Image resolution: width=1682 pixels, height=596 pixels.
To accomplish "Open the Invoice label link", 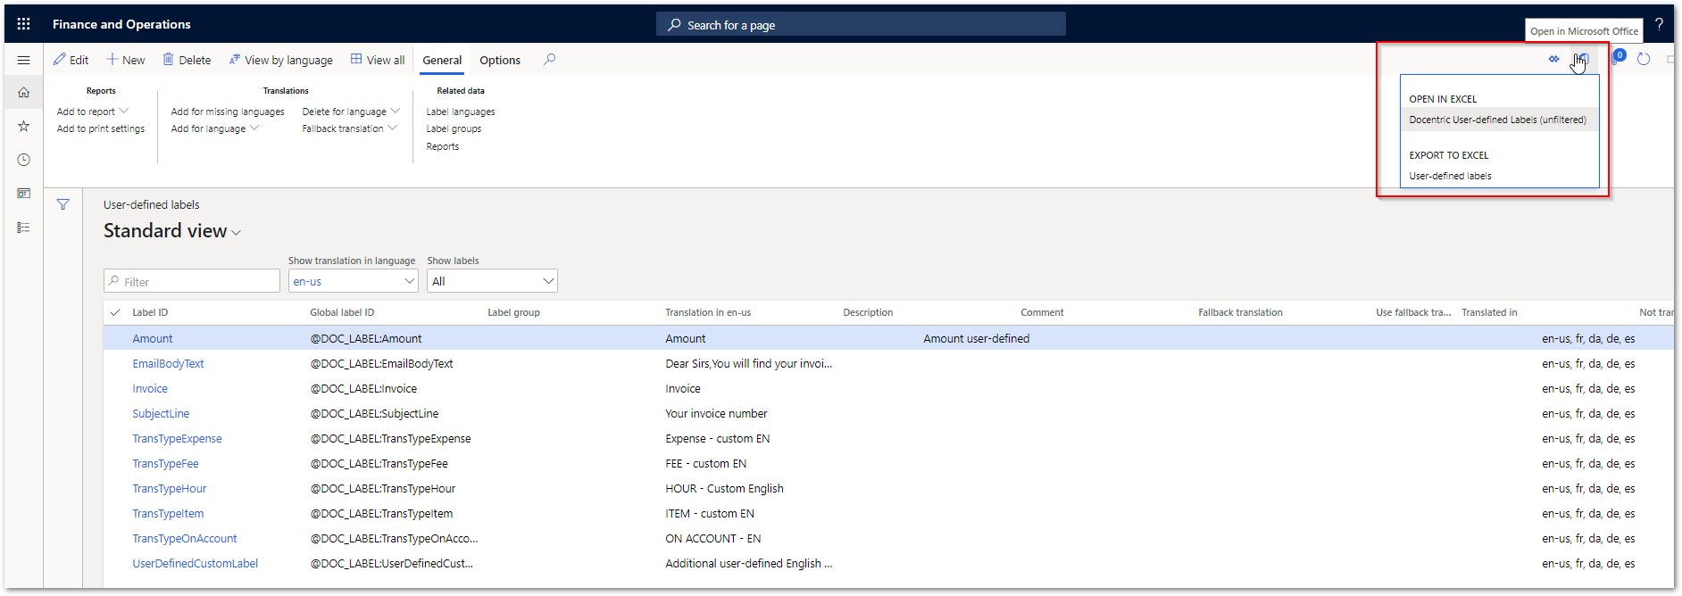I will point(150,388).
